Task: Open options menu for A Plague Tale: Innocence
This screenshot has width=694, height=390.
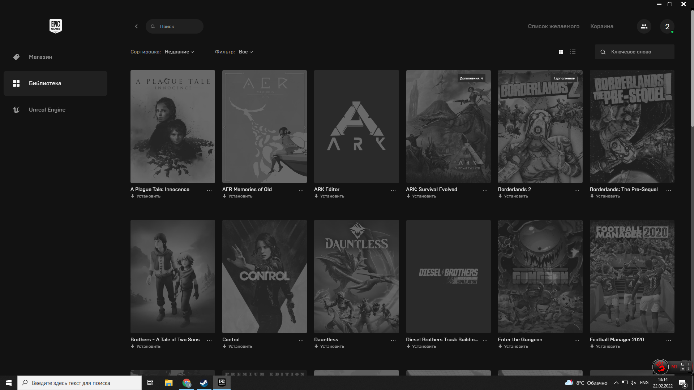Action: (x=209, y=190)
